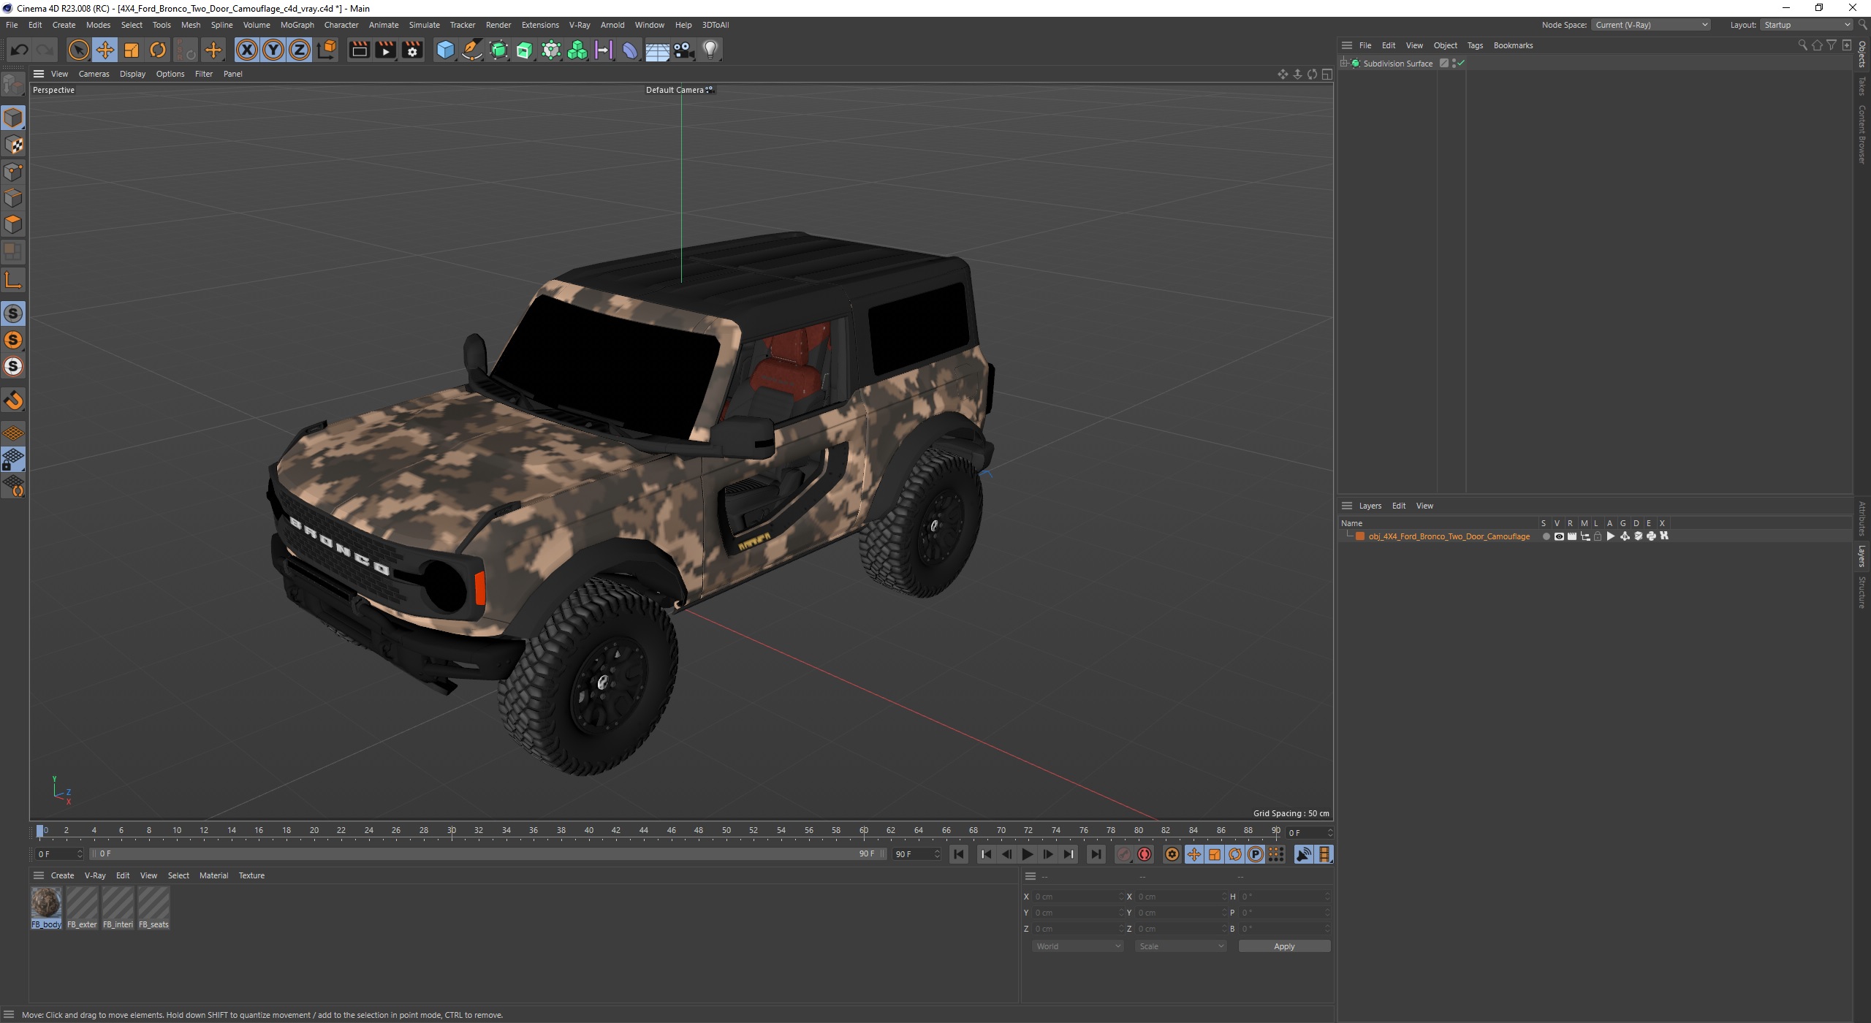Toggle the layer lock icon

1598,536
